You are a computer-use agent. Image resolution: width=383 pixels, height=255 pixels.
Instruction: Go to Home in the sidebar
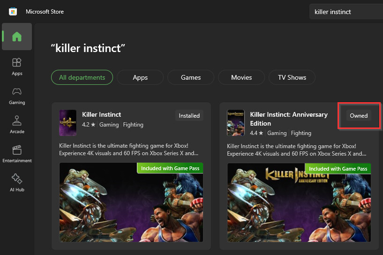[x=17, y=37]
